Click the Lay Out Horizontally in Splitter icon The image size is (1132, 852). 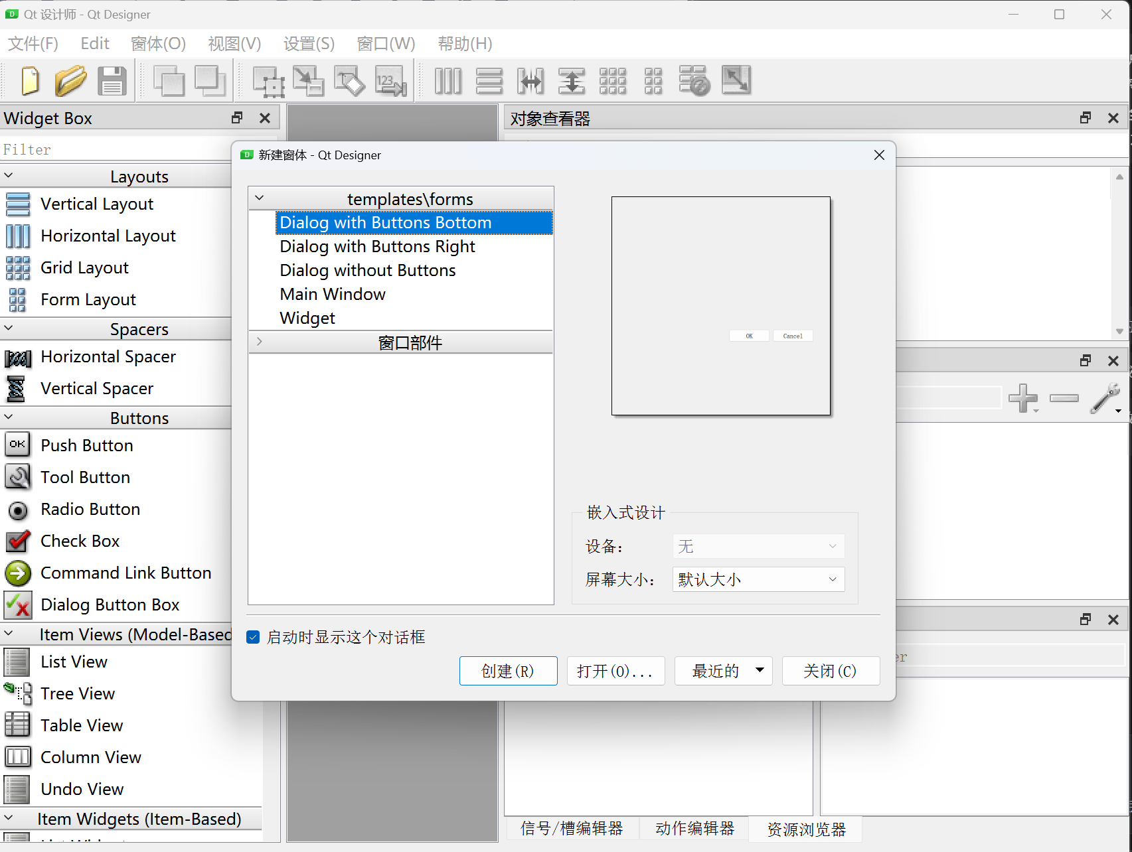pyautogui.click(x=530, y=81)
